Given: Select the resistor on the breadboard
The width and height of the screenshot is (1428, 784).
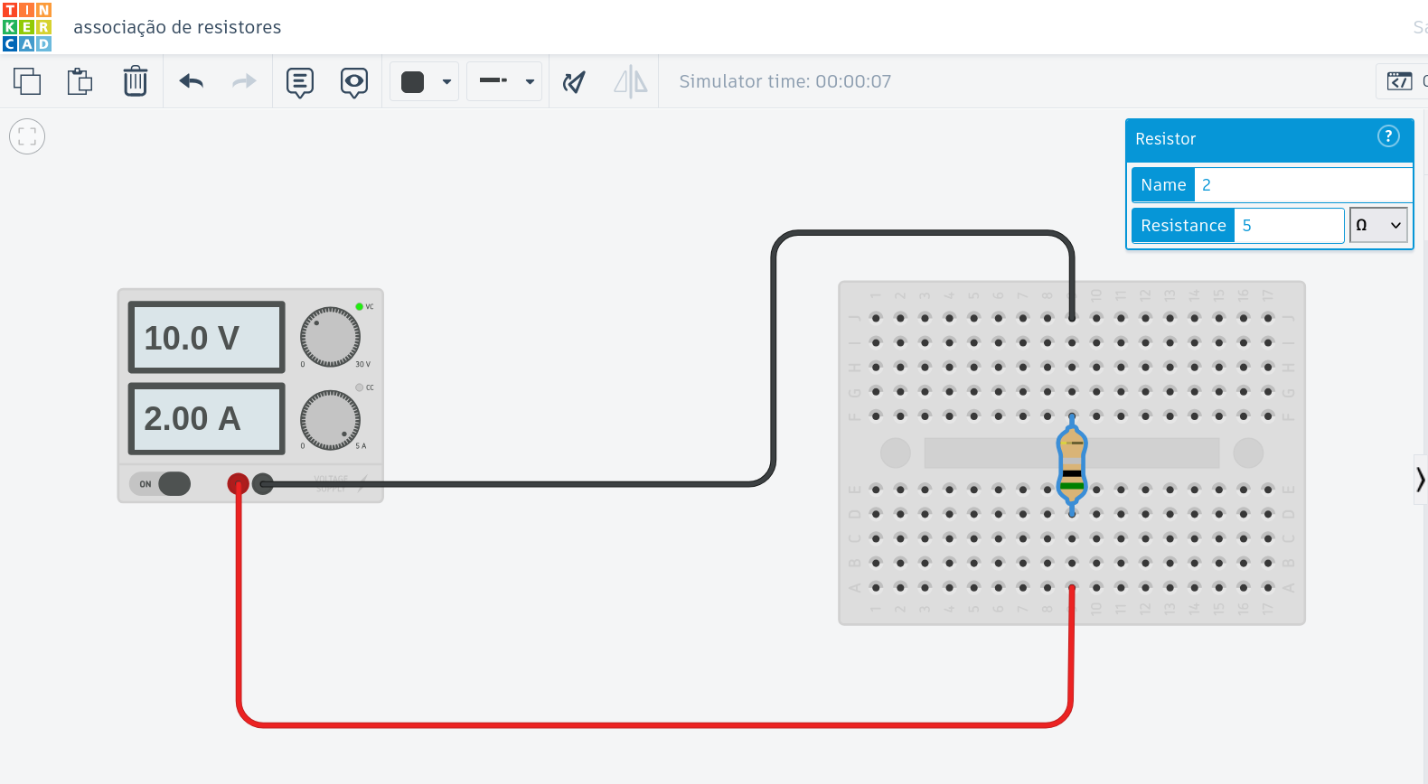Looking at the screenshot, I should [1072, 465].
